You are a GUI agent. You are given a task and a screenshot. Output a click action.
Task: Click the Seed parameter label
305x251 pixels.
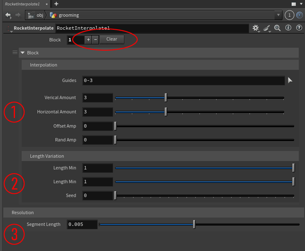pyautogui.click(x=71, y=195)
